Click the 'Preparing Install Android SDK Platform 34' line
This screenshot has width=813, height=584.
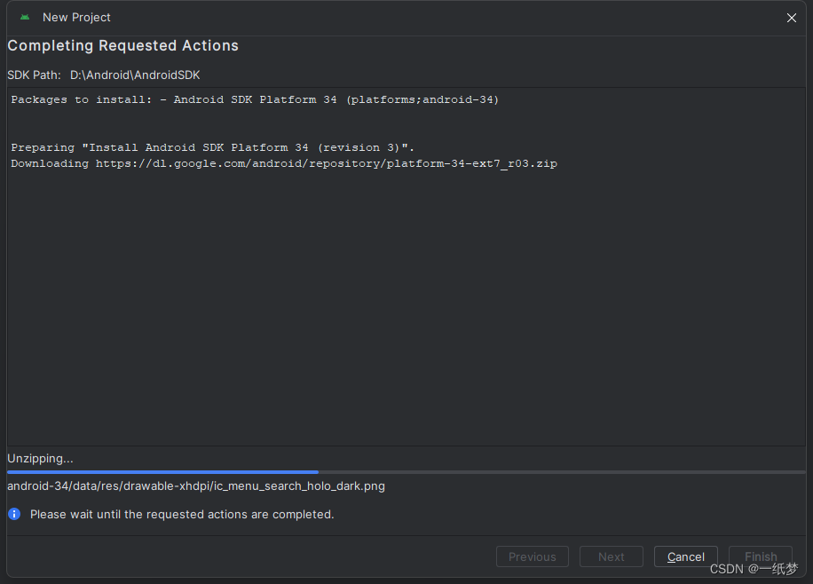click(213, 147)
